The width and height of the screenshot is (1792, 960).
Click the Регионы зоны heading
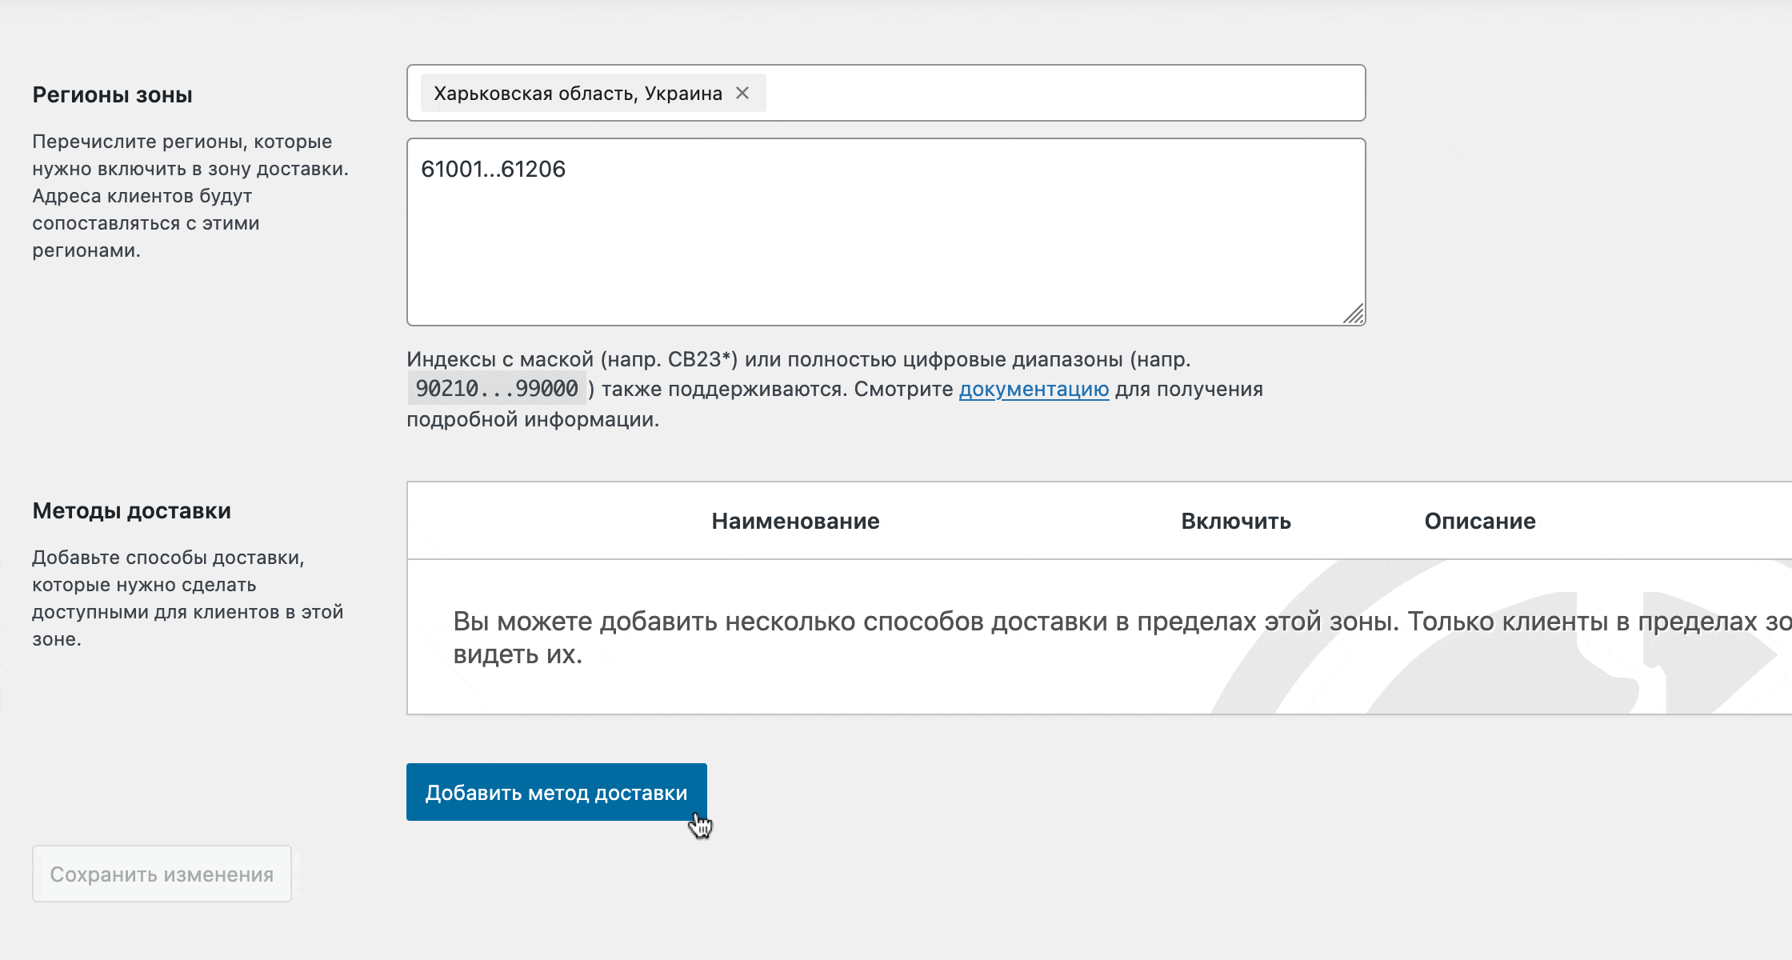(x=112, y=95)
